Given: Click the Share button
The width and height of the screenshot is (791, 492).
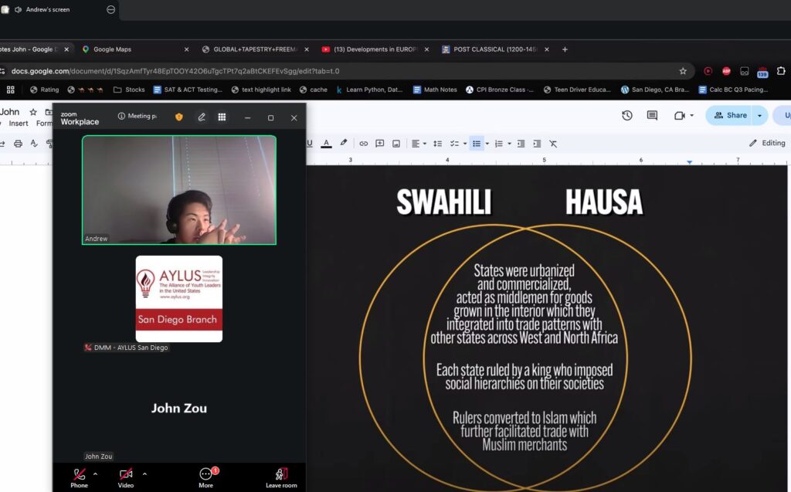Looking at the screenshot, I should pos(730,115).
